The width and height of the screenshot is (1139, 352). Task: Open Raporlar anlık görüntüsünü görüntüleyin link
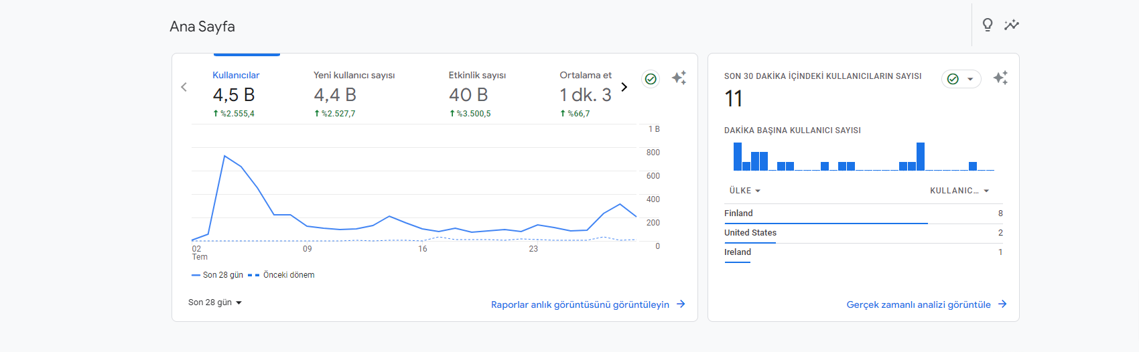[x=580, y=304]
